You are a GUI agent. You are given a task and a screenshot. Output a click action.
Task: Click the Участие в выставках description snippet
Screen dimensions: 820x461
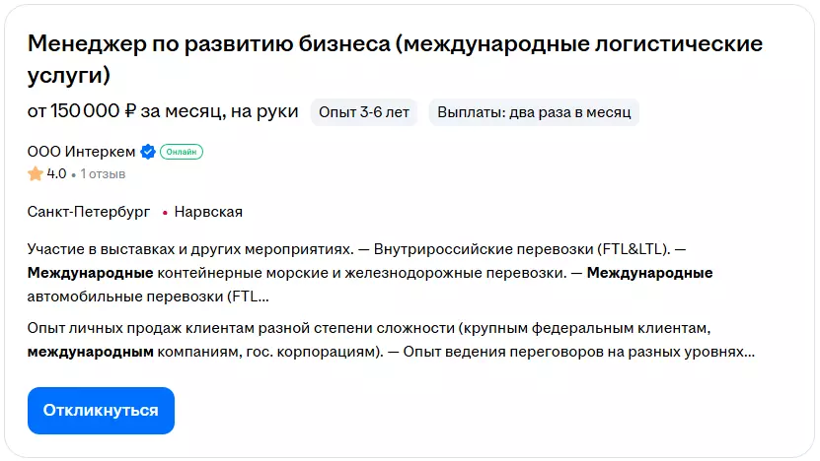(189, 249)
